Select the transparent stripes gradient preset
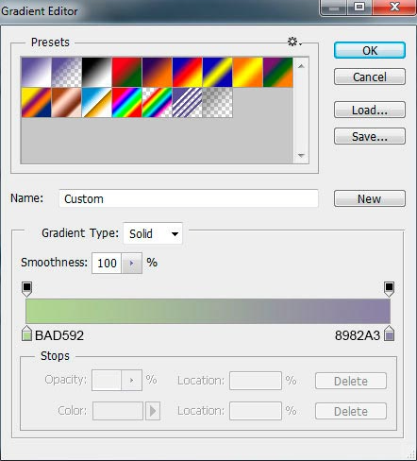417x461 pixels. coord(187,102)
